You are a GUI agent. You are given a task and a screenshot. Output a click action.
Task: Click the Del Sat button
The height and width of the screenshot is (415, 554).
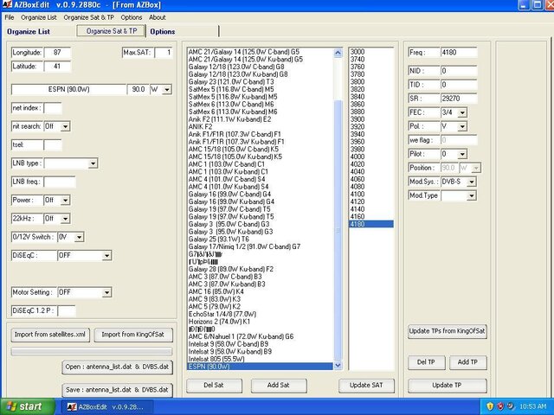coord(214,386)
